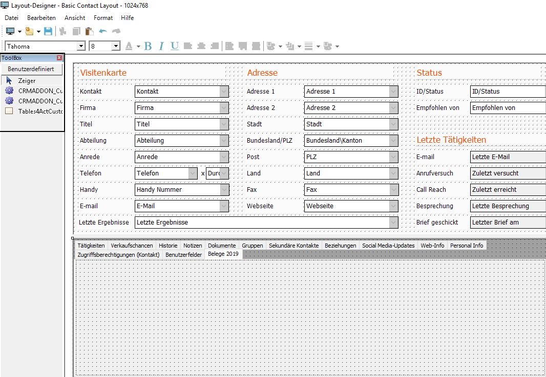The width and height of the screenshot is (546, 377).
Task: Click the Paste clipboard icon
Action: point(90,31)
